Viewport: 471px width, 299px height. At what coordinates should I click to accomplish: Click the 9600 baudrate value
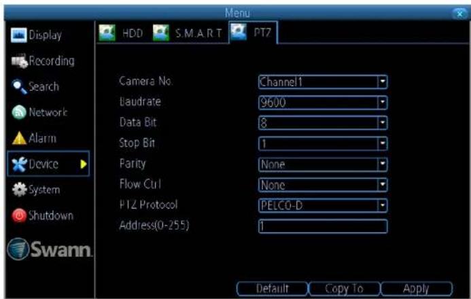[x=273, y=103]
